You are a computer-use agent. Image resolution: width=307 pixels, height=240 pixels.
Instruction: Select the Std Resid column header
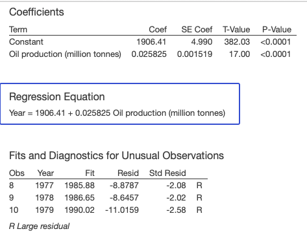click(x=167, y=173)
